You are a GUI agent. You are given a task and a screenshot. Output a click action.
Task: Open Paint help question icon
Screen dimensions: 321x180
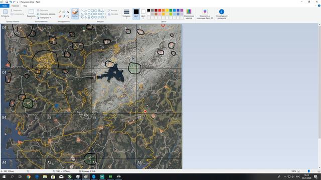pyautogui.click(x=319, y=5)
